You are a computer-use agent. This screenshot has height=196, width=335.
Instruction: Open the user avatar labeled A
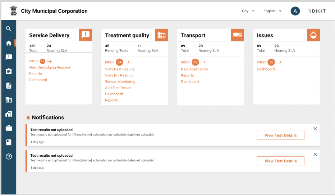coord(295,11)
